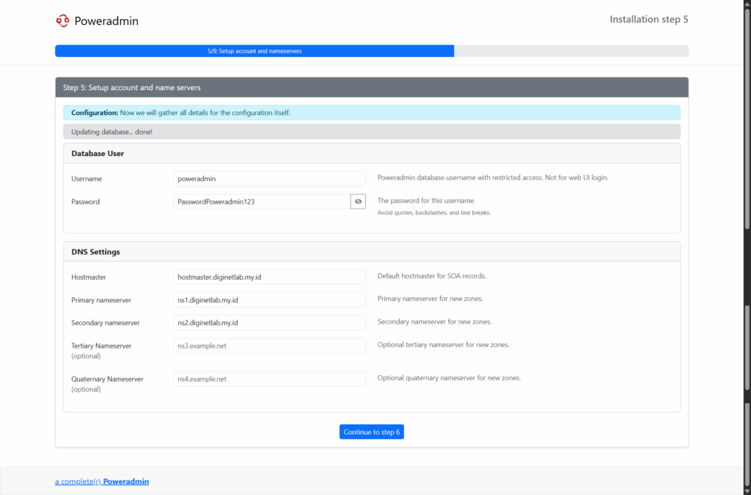Click the Quaternary Nameserver optional field

click(x=269, y=379)
